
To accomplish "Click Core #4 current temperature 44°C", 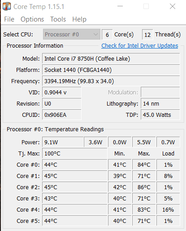I will 75,210.
